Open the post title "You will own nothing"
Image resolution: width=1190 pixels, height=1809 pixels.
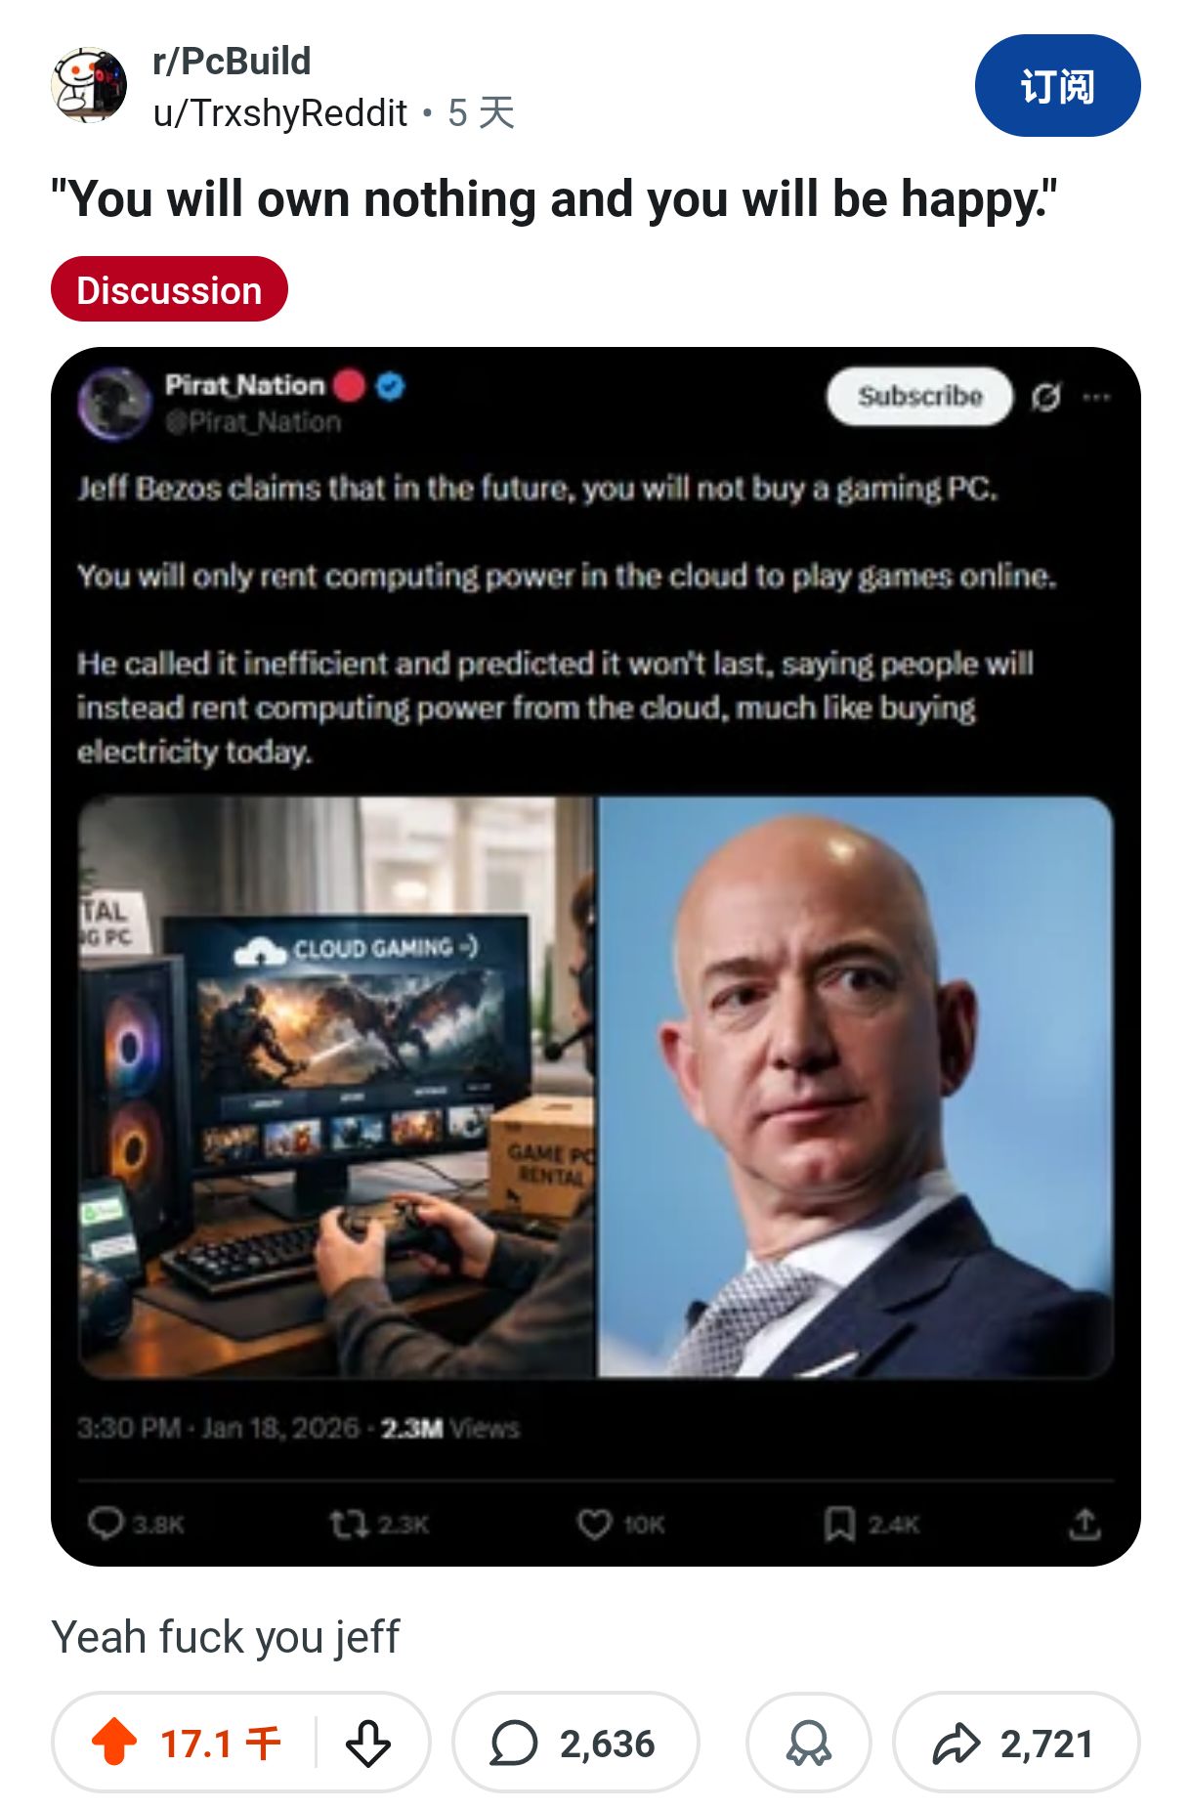553,200
